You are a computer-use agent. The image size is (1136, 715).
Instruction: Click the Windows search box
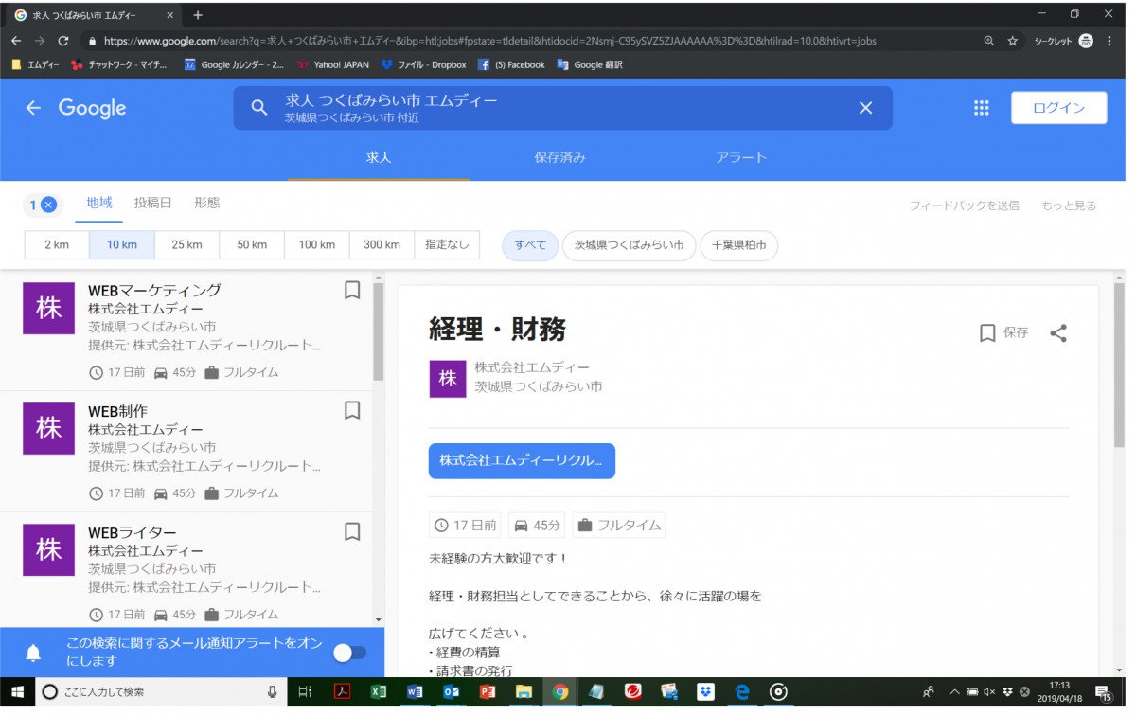161,692
